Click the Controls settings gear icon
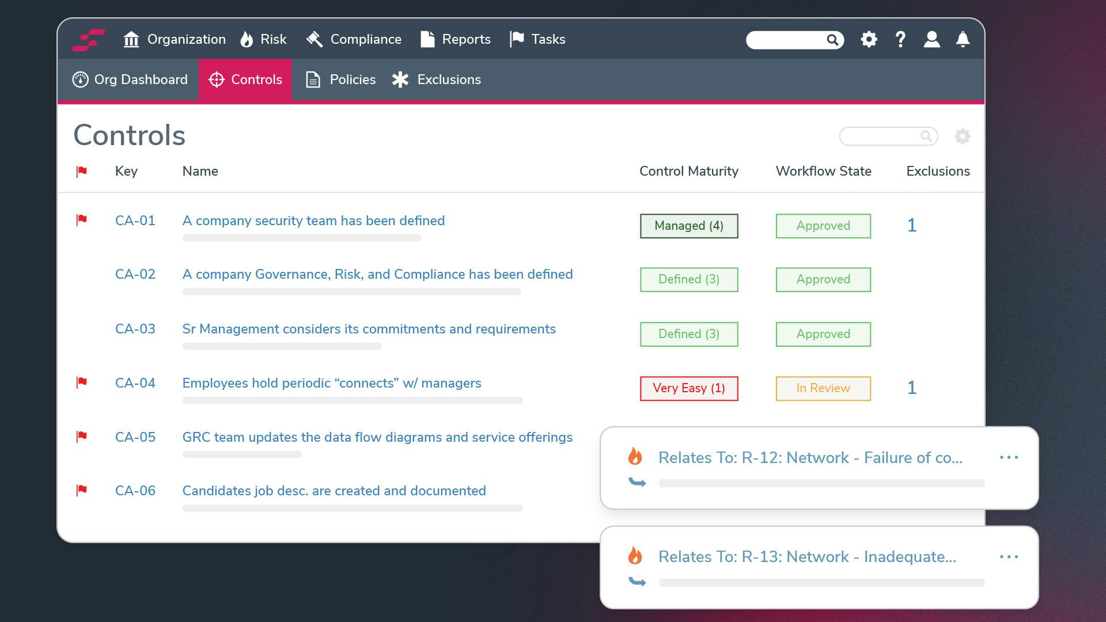This screenshot has width=1106, height=622. [963, 136]
